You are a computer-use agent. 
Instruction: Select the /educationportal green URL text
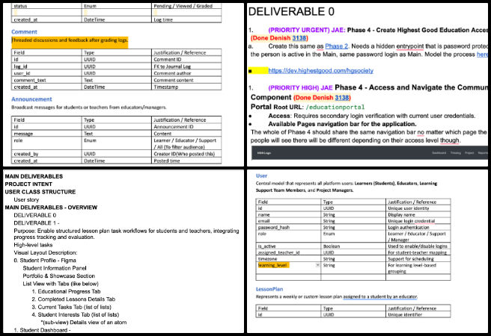click(335, 107)
